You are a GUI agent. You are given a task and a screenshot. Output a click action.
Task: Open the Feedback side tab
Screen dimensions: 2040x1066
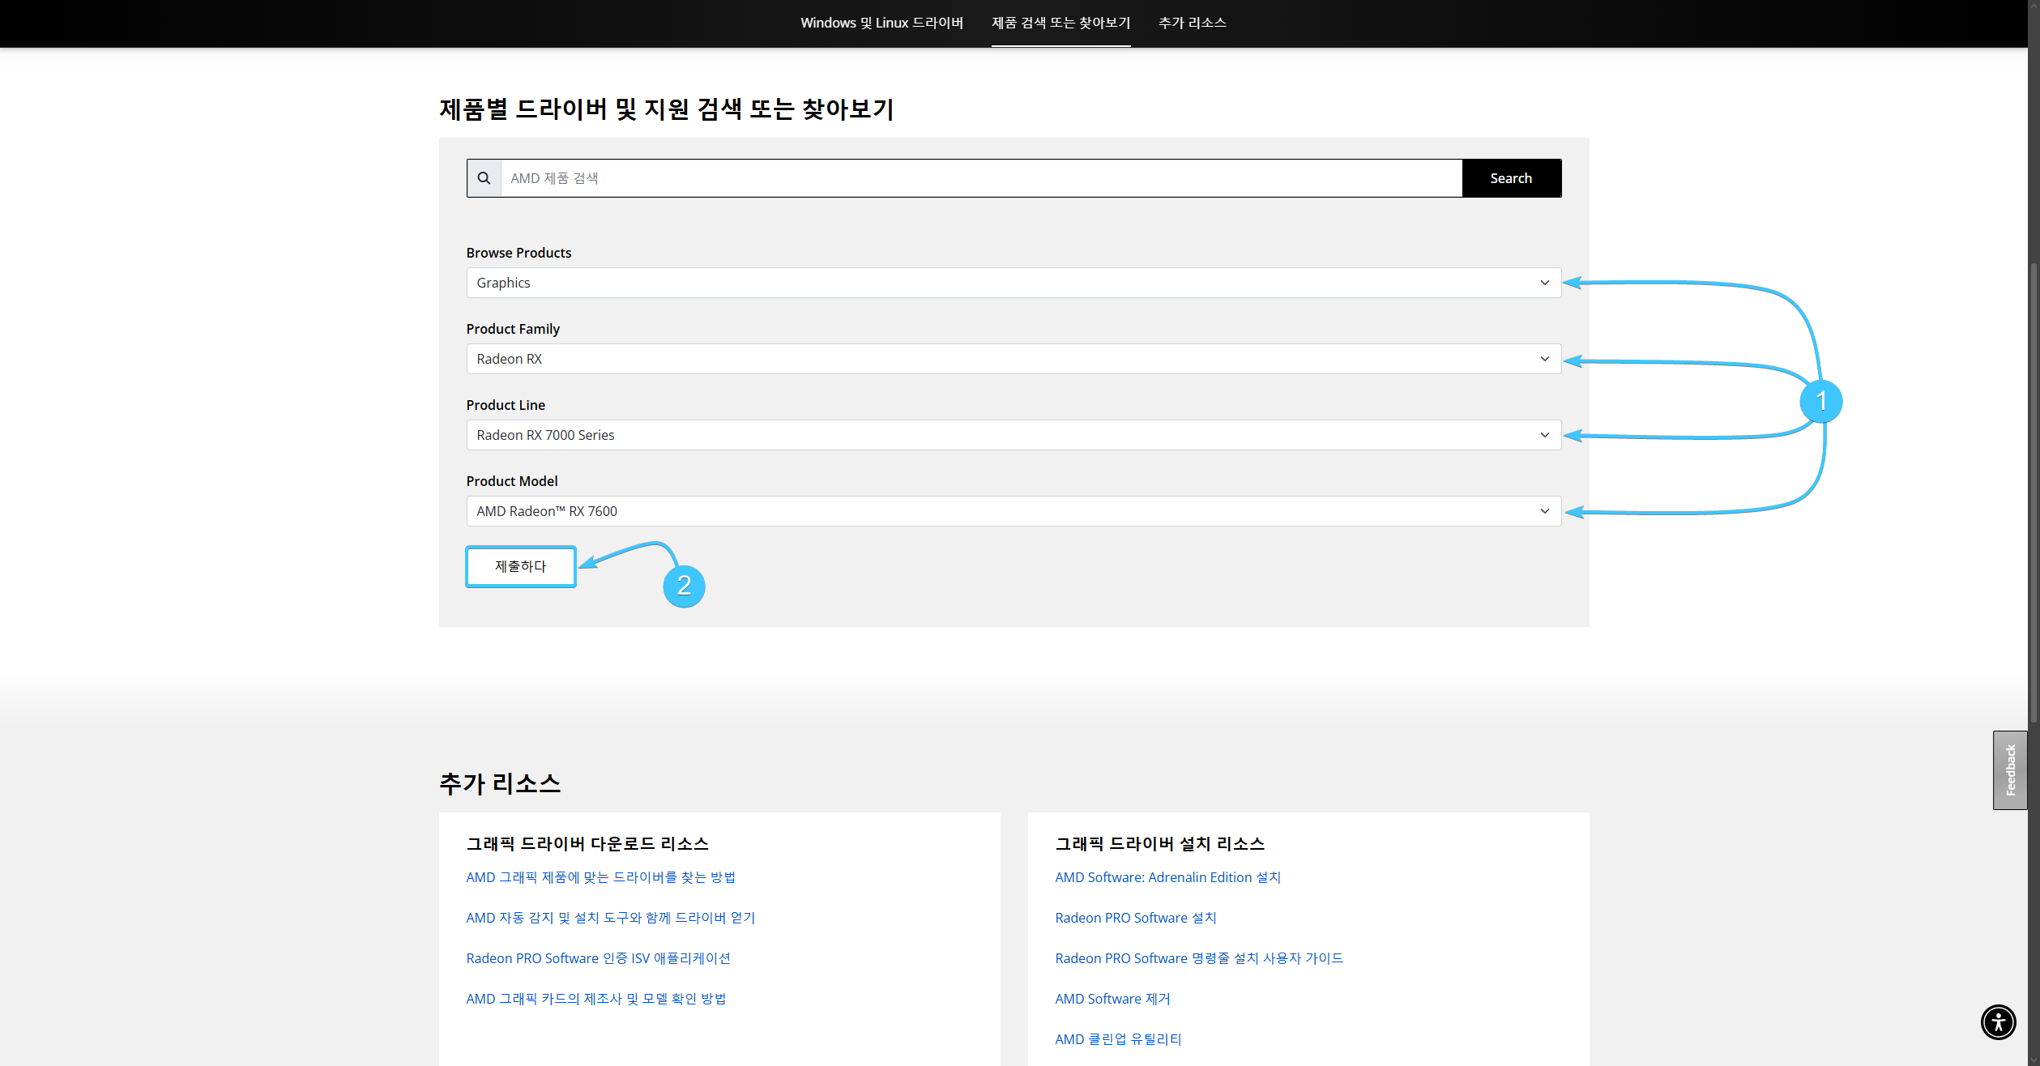click(2009, 770)
